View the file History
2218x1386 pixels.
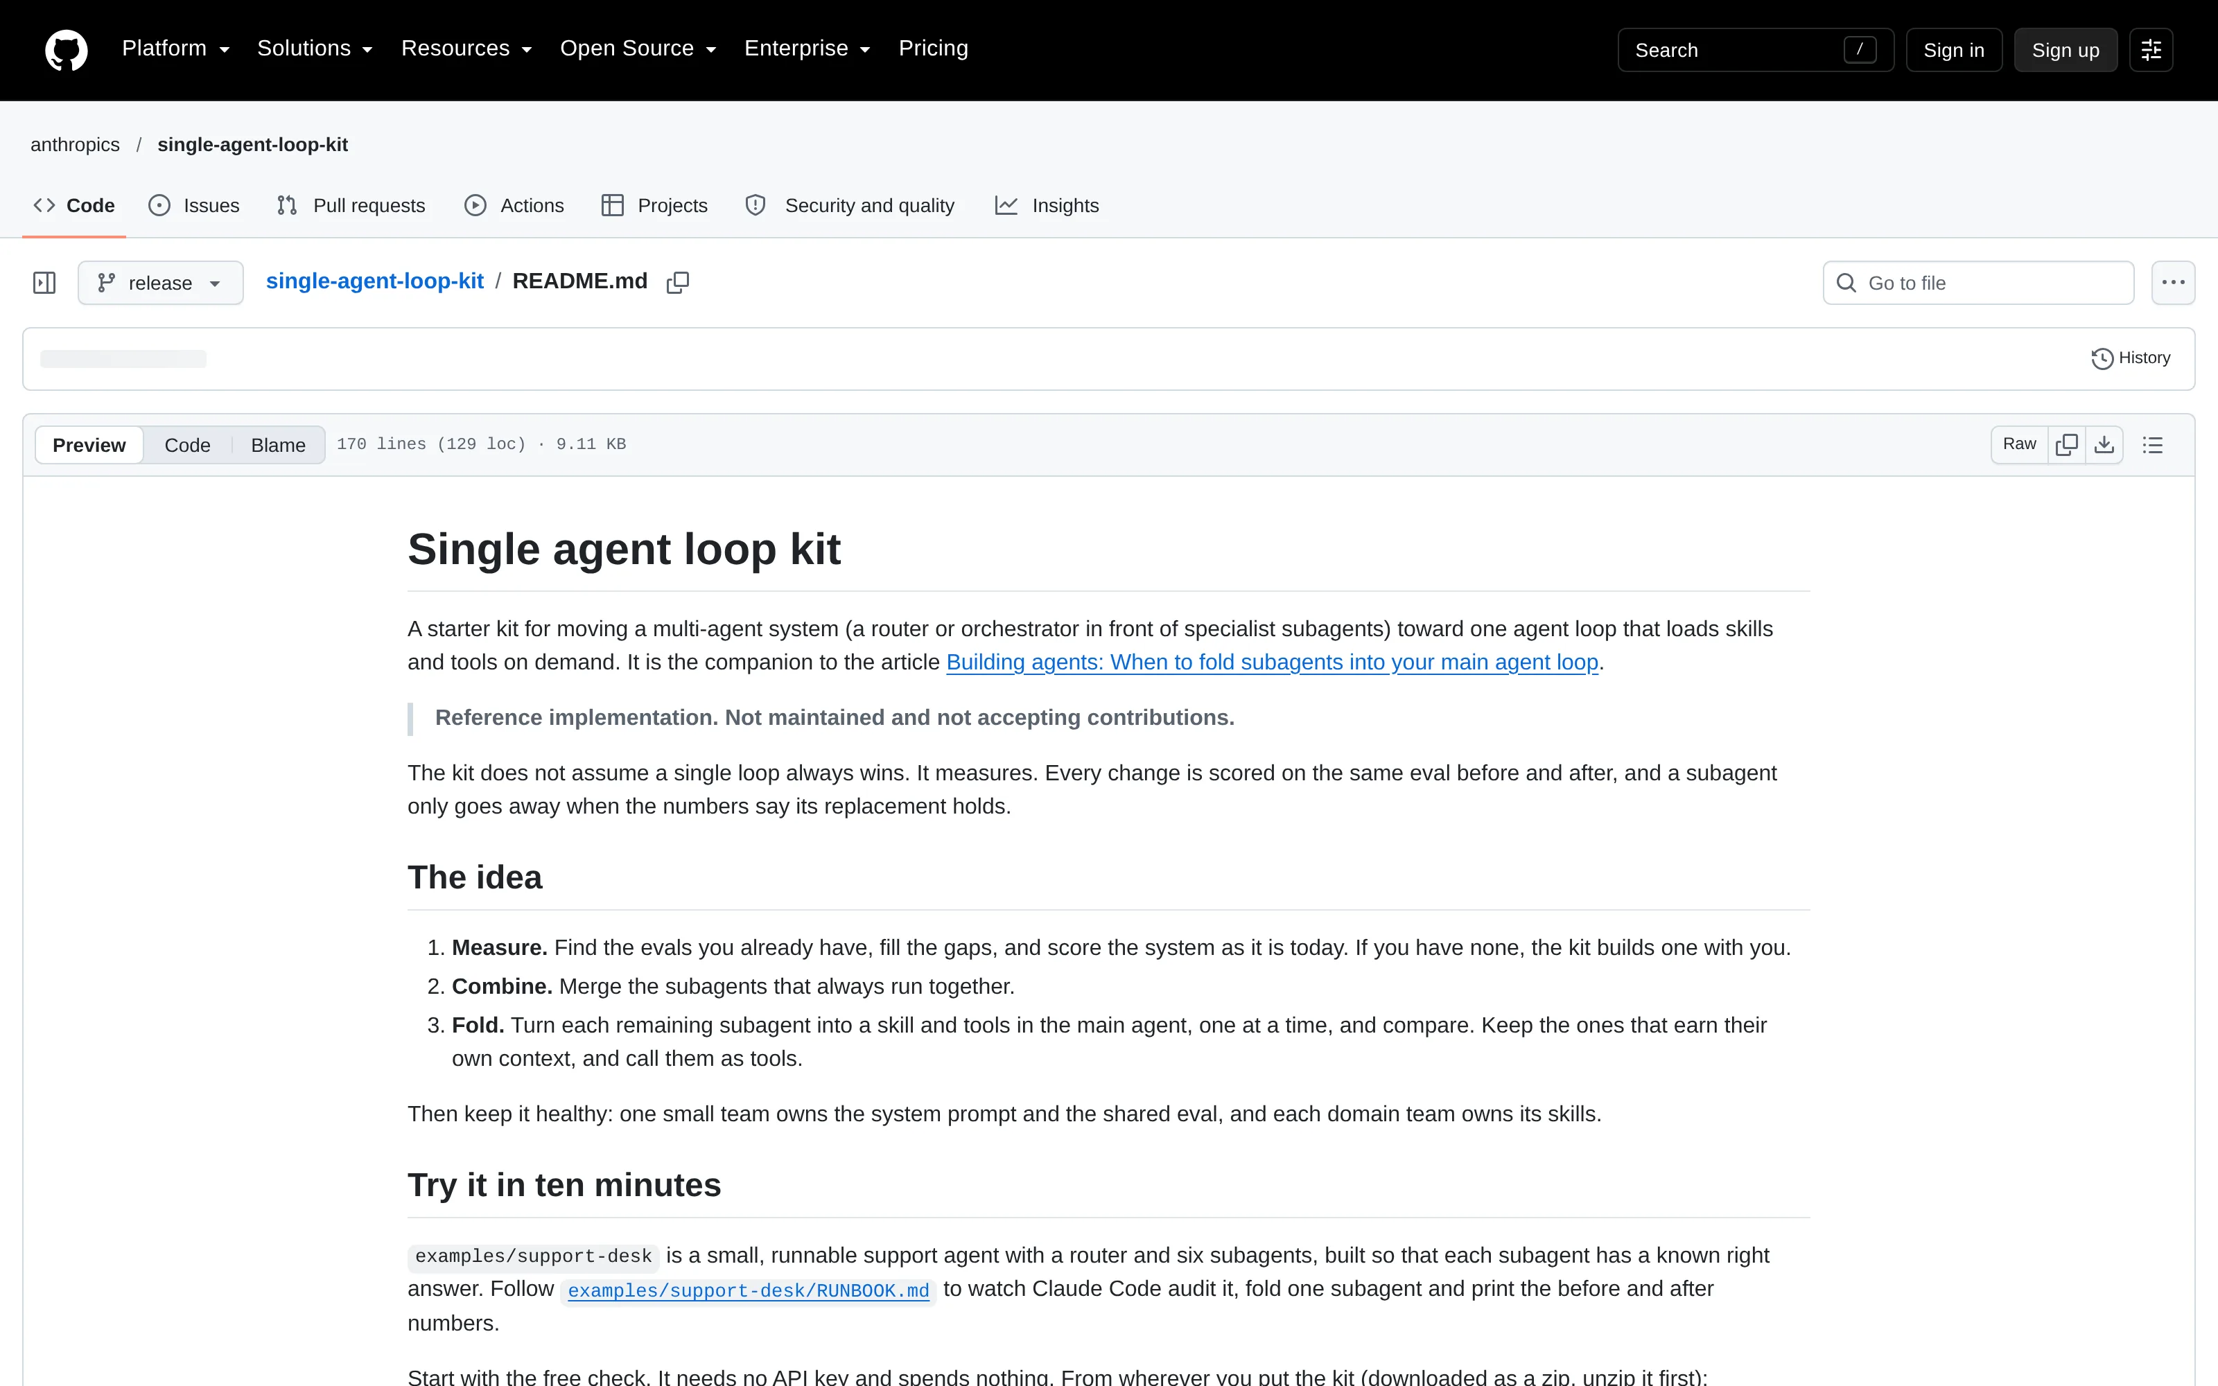2130,358
